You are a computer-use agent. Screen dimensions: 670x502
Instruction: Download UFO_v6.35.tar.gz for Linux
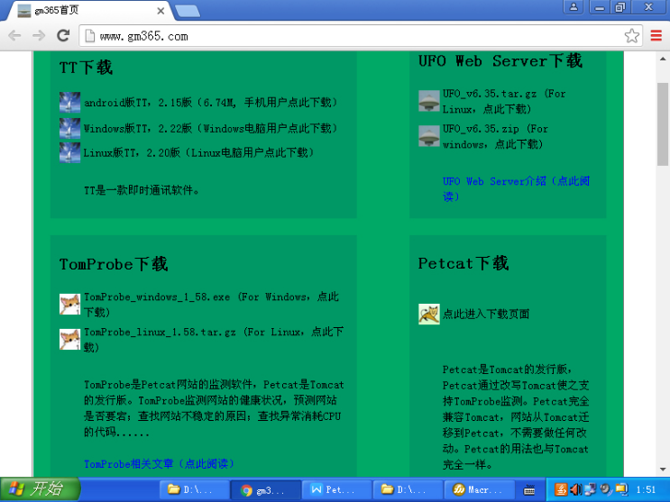[504, 101]
